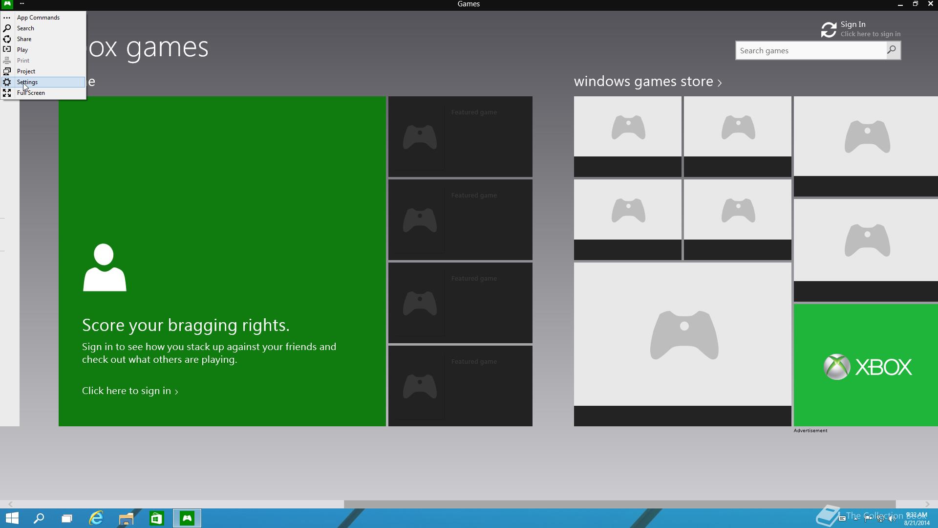Open the top-right store game tile

866,146
